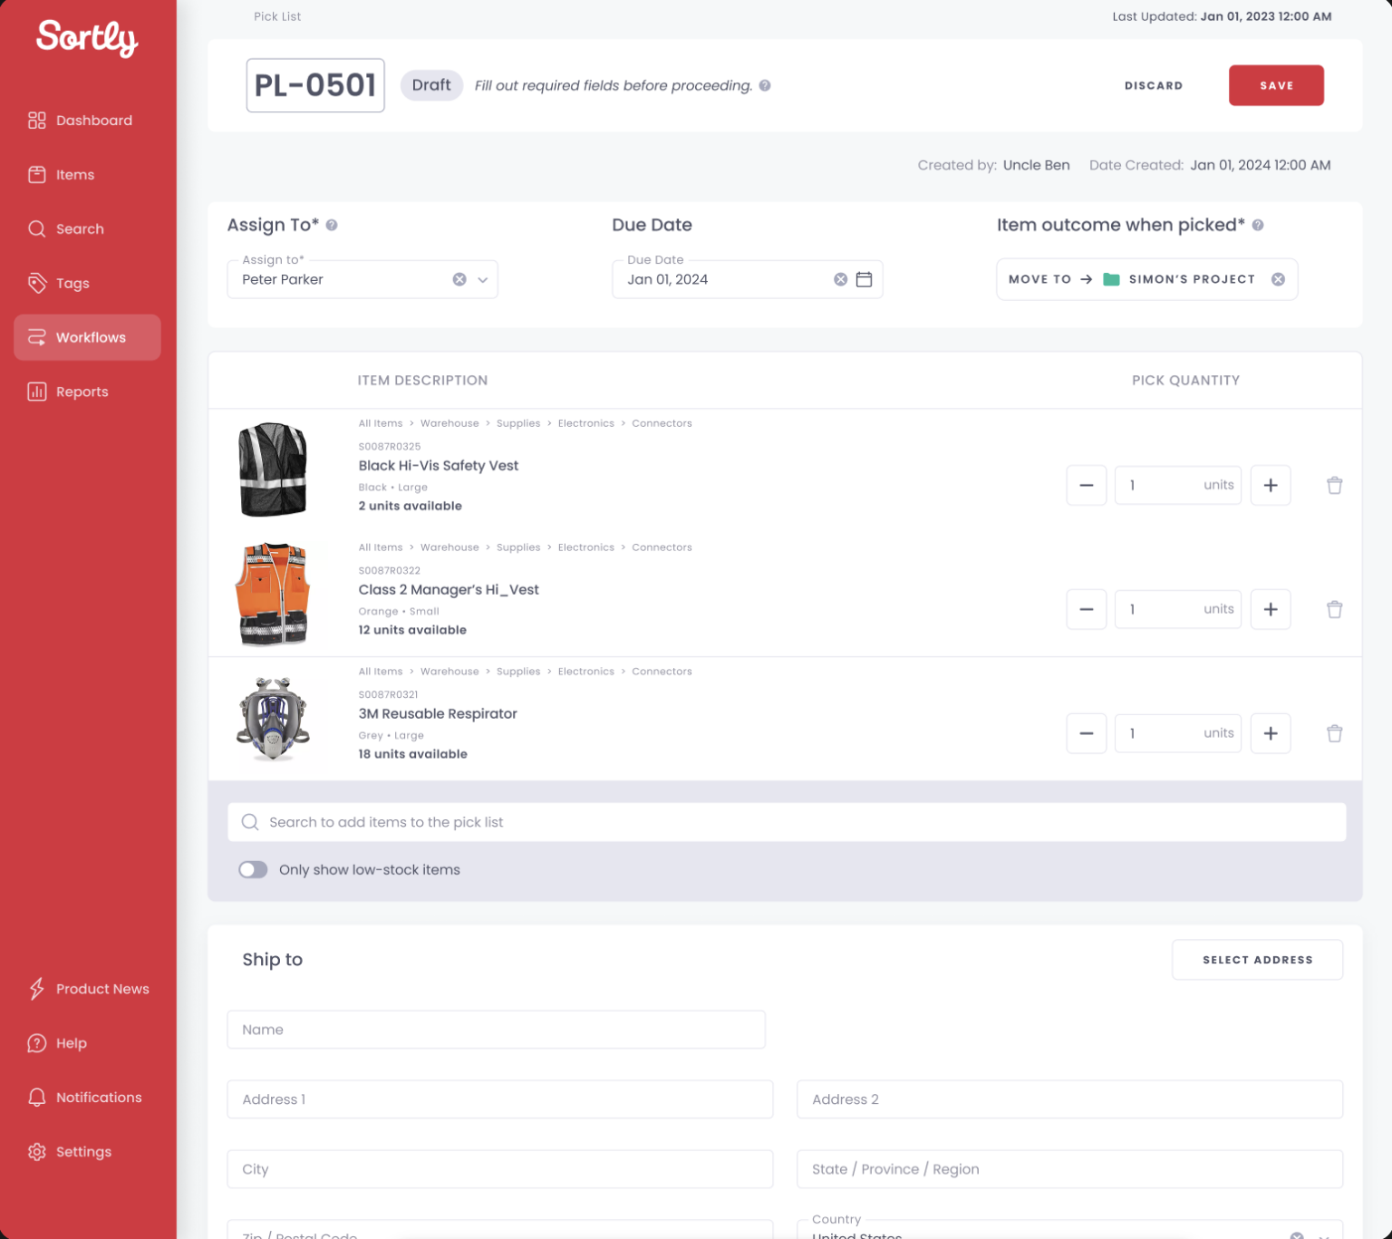Click the Save button
Screen dimensions: 1392x1239
point(1276,85)
